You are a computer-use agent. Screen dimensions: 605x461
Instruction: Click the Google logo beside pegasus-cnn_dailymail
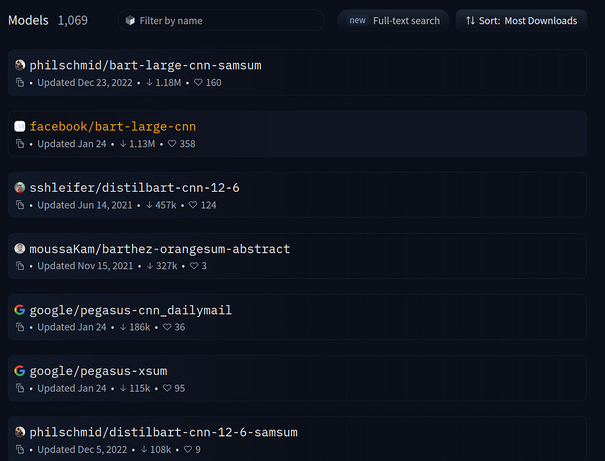pyautogui.click(x=20, y=310)
